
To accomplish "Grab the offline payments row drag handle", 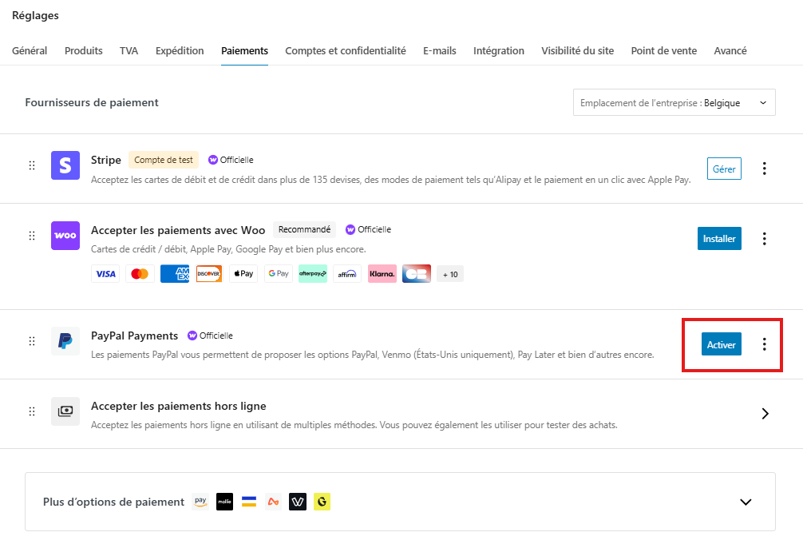I will coord(32,411).
